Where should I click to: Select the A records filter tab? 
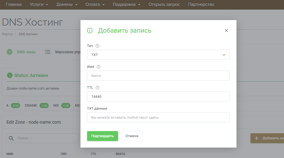point(7,106)
